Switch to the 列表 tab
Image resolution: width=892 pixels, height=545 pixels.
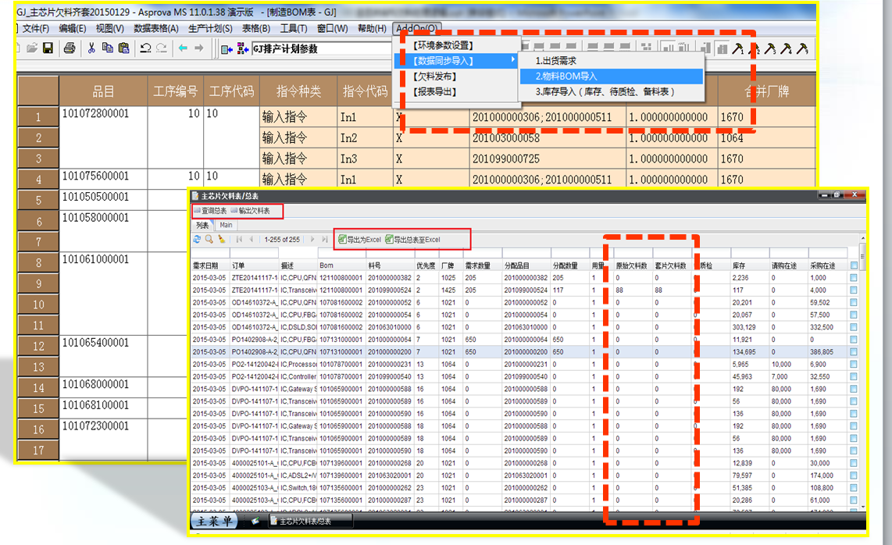point(202,226)
